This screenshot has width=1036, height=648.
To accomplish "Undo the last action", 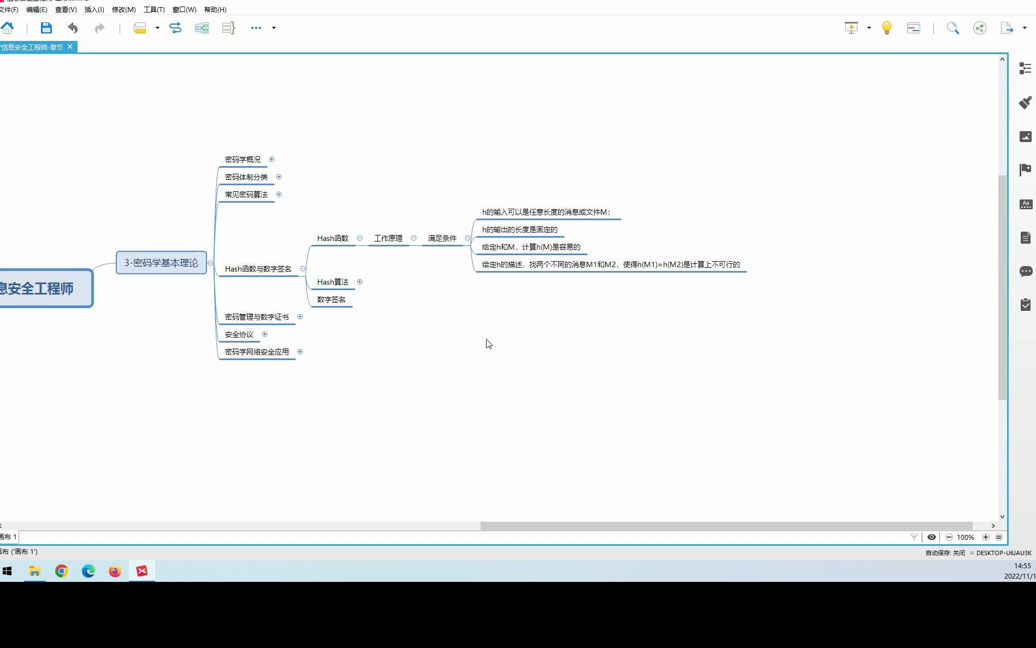I will [x=73, y=28].
